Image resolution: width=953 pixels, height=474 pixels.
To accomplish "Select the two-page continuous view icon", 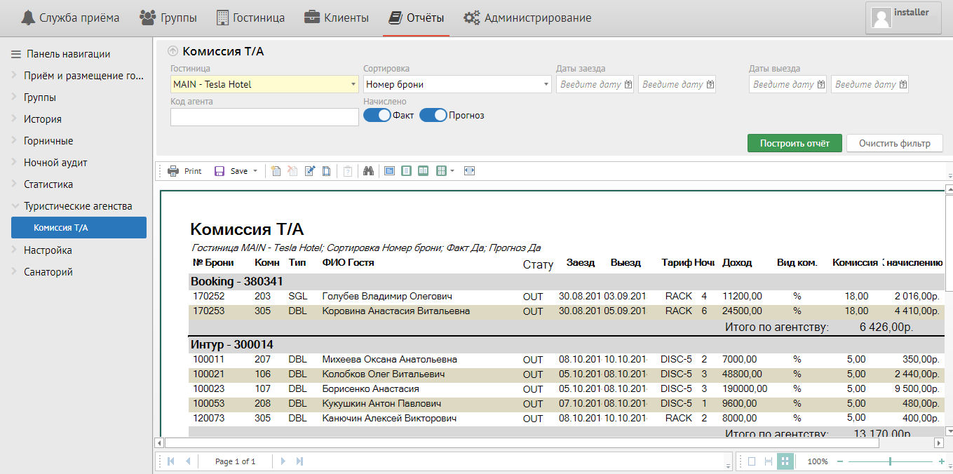I will coord(423,171).
